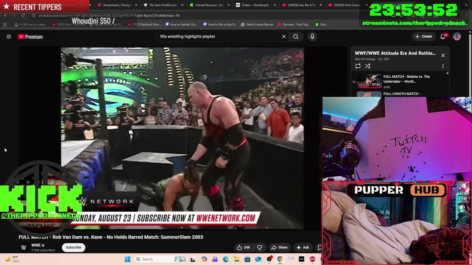Close the 'Orders – Dashboard' tab
This screenshot has height=265, width=472.
[x=275, y=5]
